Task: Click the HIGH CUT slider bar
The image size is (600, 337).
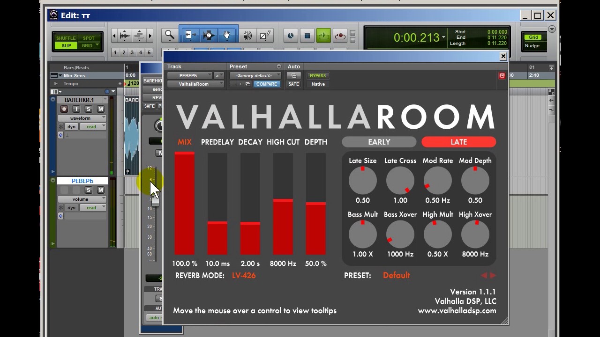Action: click(283, 203)
